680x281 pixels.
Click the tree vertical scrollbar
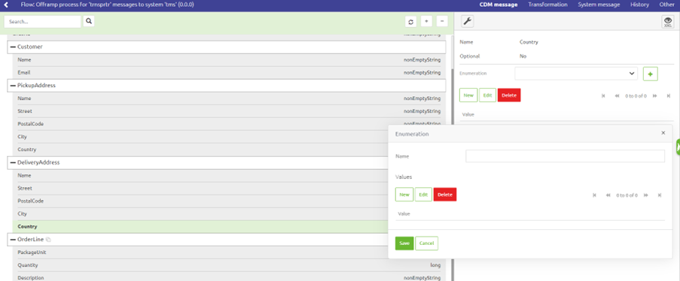point(452,174)
